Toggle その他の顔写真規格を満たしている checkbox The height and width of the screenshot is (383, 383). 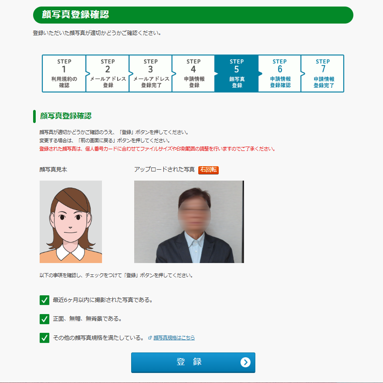click(x=44, y=338)
